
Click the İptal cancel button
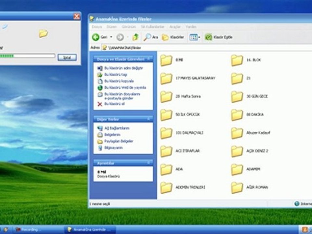[67, 57]
